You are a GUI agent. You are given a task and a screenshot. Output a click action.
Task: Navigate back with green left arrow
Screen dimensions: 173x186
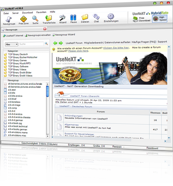55,43
